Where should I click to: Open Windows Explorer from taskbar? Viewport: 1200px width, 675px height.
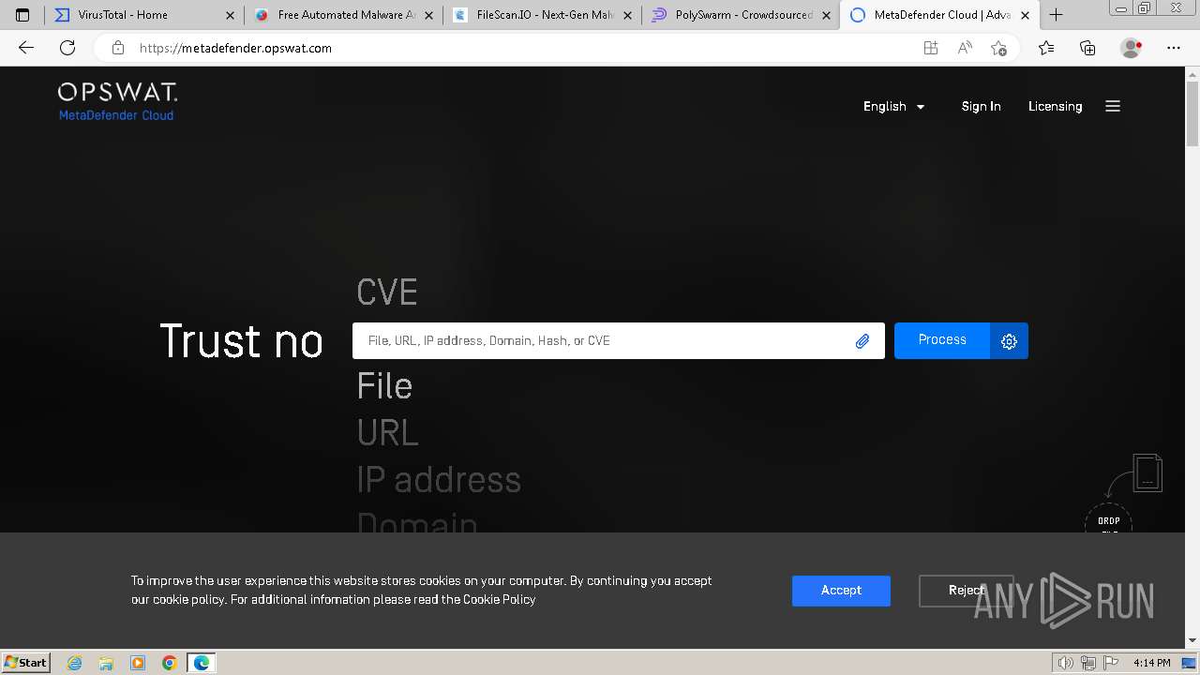pyautogui.click(x=106, y=663)
